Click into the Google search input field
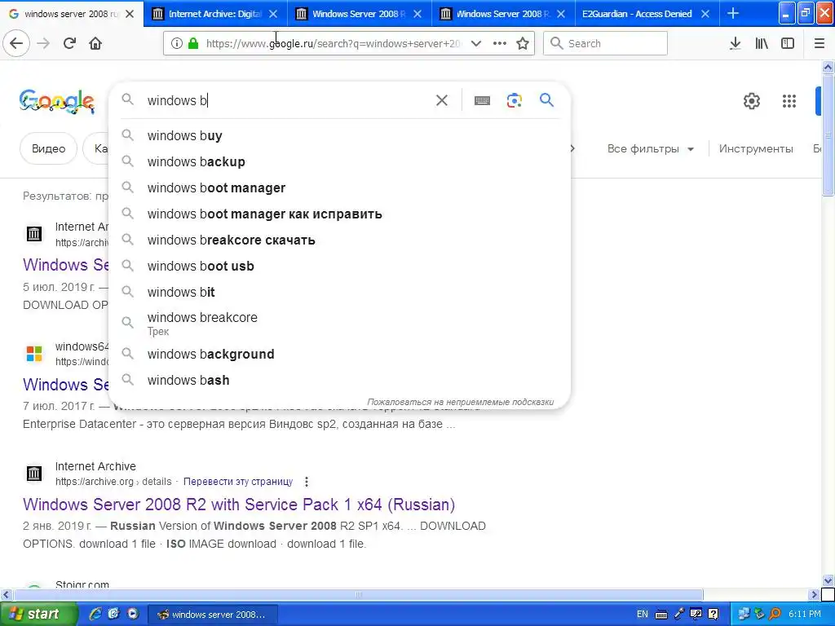Screen dimensions: 835x626 point(288,100)
